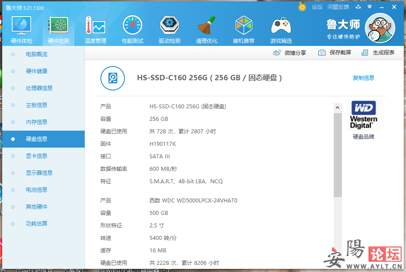The width and height of the screenshot is (406, 272).
Task: Click the capacity value 500 GB
Action: pyautogui.click(x=159, y=213)
